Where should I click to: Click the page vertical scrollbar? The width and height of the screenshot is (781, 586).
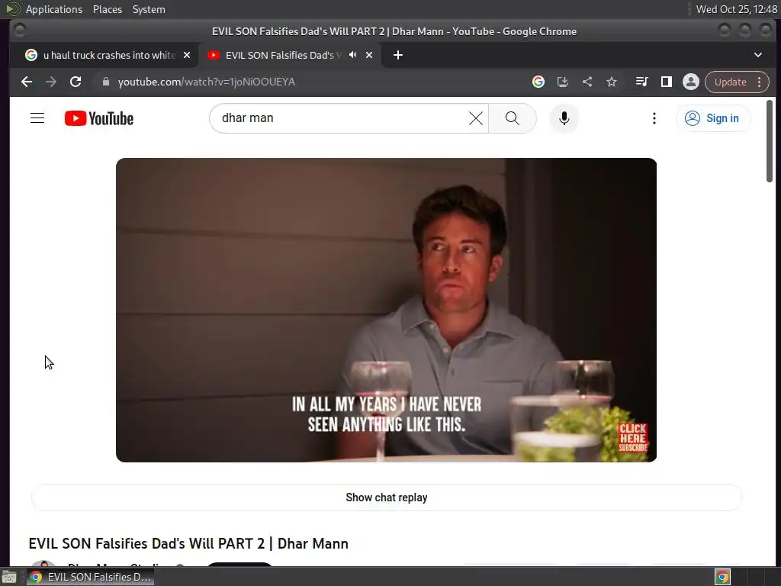(770, 141)
